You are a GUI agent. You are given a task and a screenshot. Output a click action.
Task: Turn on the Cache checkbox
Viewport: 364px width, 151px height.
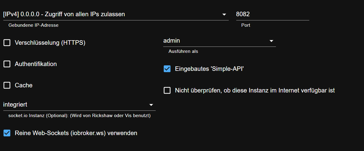tap(7, 86)
